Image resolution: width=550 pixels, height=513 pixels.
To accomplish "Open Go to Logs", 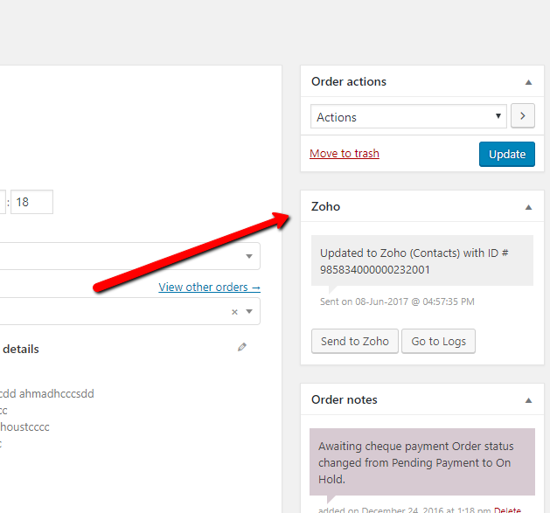I will pyautogui.click(x=438, y=341).
